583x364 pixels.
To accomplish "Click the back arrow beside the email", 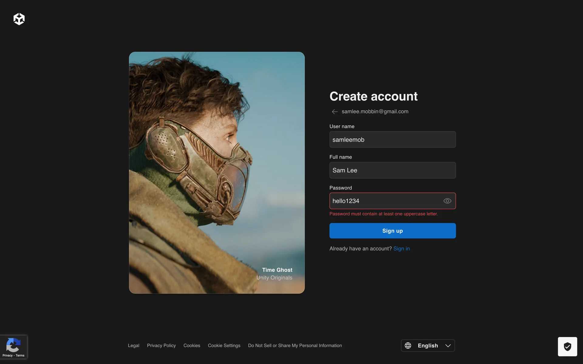I will point(335,112).
